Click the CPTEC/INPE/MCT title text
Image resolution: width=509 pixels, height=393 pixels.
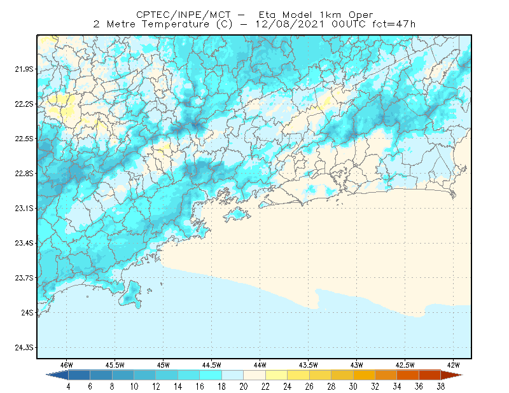(183, 15)
